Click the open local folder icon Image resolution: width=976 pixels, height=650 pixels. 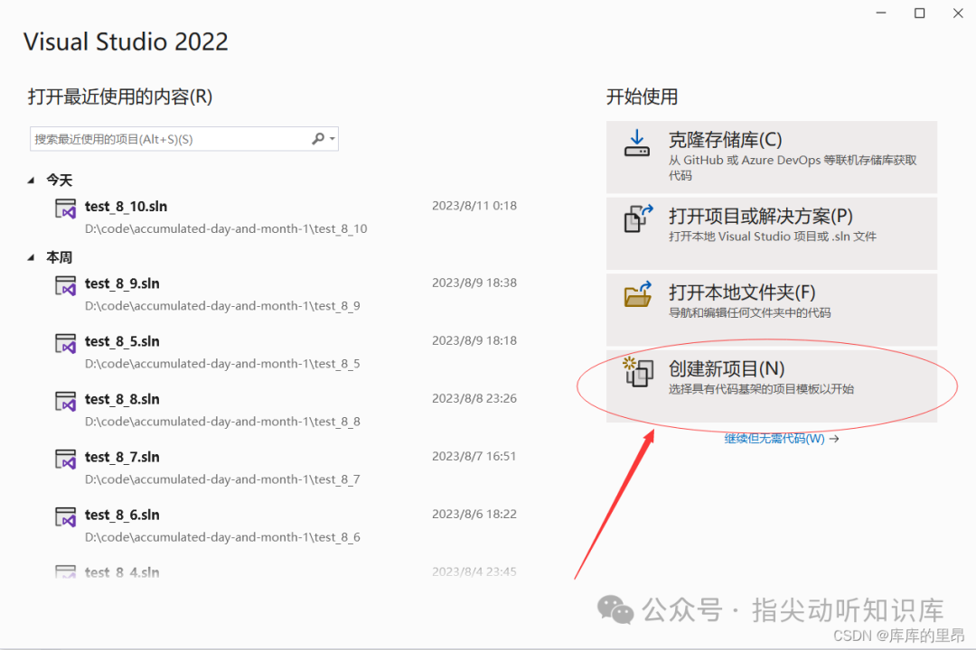pos(638,294)
